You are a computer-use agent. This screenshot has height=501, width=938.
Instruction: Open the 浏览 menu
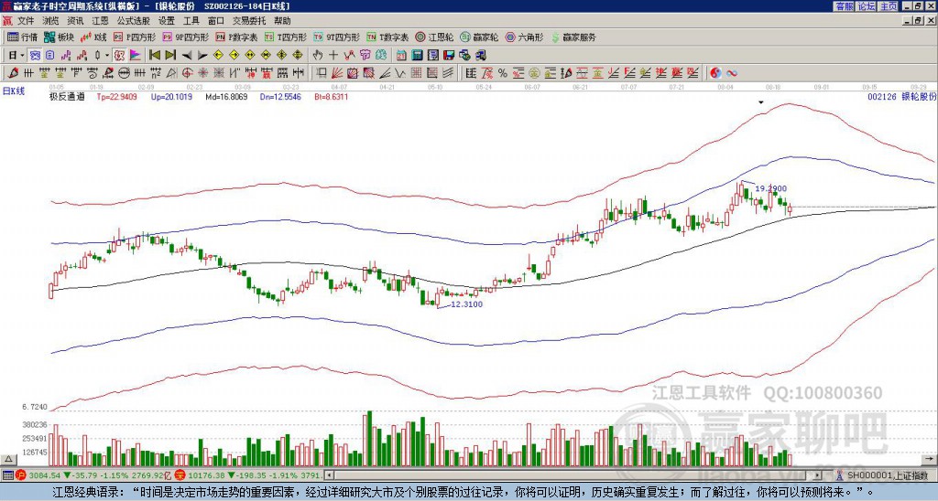[50, 21]
